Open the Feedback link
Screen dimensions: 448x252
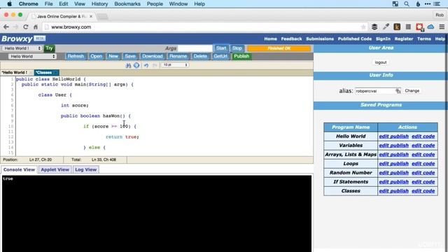point(291,39)
